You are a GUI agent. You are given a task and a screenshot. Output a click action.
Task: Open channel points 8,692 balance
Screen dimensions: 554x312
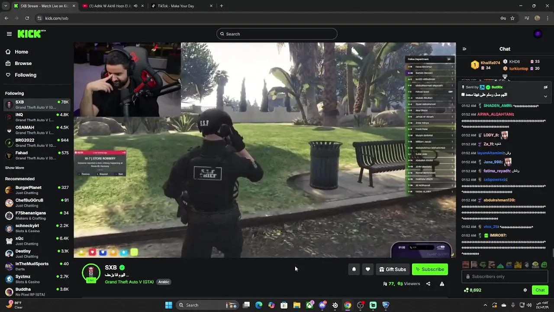tap(472, 290)
